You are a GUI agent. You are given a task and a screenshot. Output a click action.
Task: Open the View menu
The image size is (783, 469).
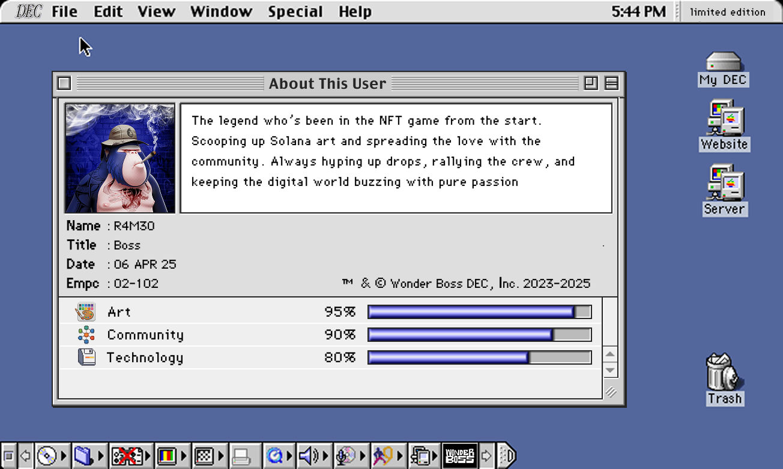tap(156, 11)
